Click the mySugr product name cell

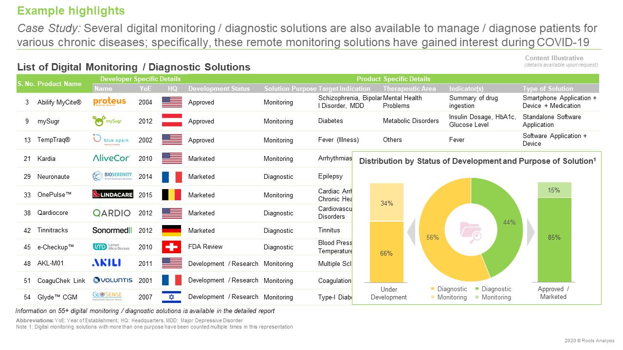coord(48,121)
